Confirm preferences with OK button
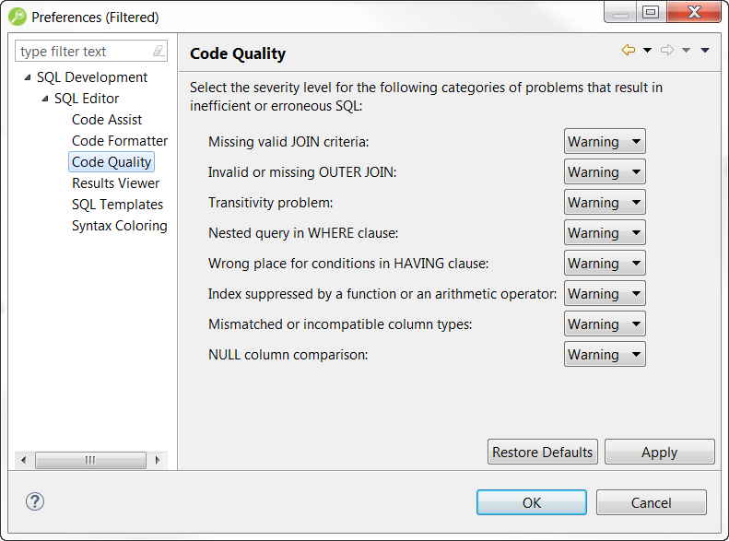The width and height of the screenshot is (729, 541). 531,502
